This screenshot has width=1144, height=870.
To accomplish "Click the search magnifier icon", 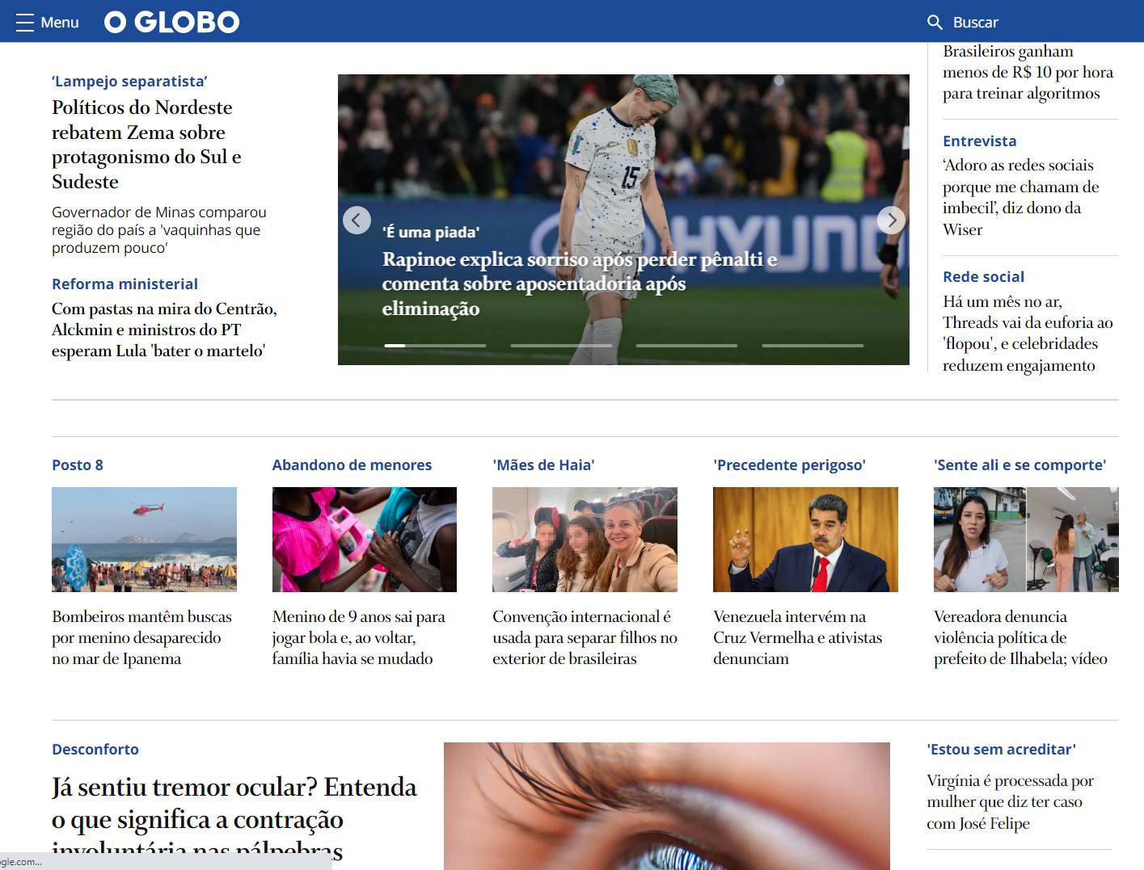I will coord(935,22).
